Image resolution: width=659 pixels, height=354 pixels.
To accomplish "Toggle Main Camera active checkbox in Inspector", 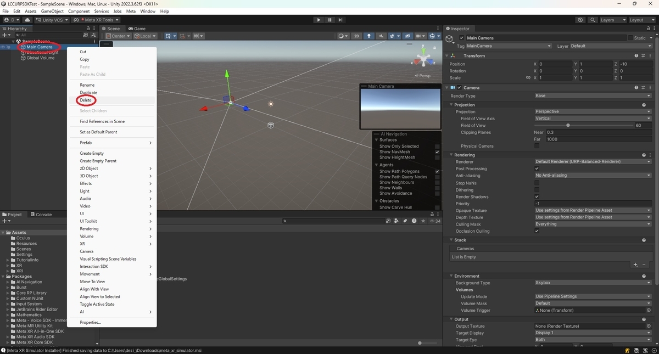I will 462,38.
